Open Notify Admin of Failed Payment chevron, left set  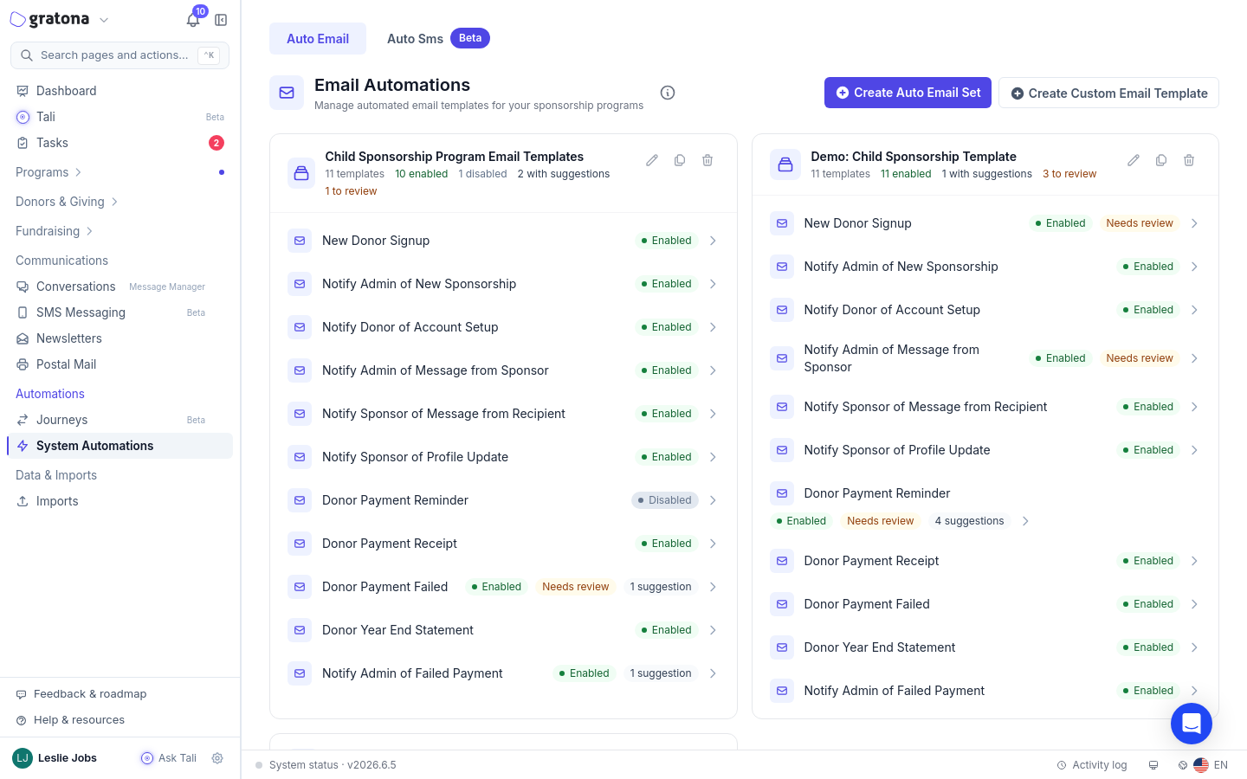pyautogui.click(x=713, y=673)
